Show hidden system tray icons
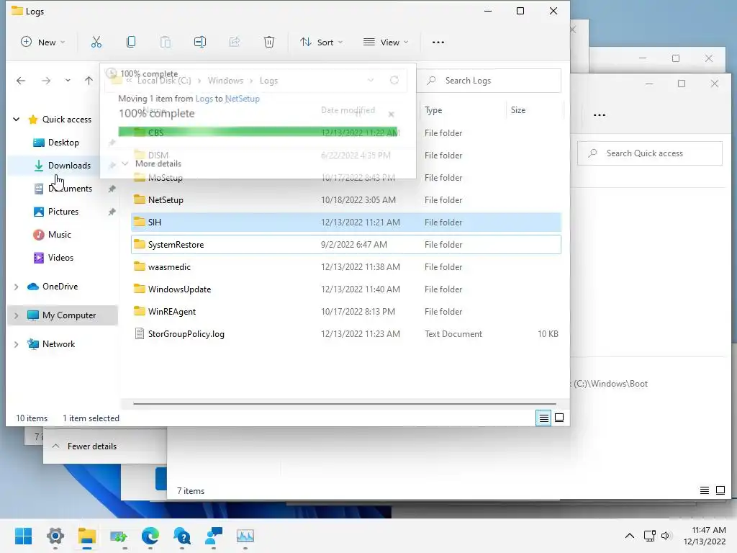The image size is (737, 553). pos(629,536)
